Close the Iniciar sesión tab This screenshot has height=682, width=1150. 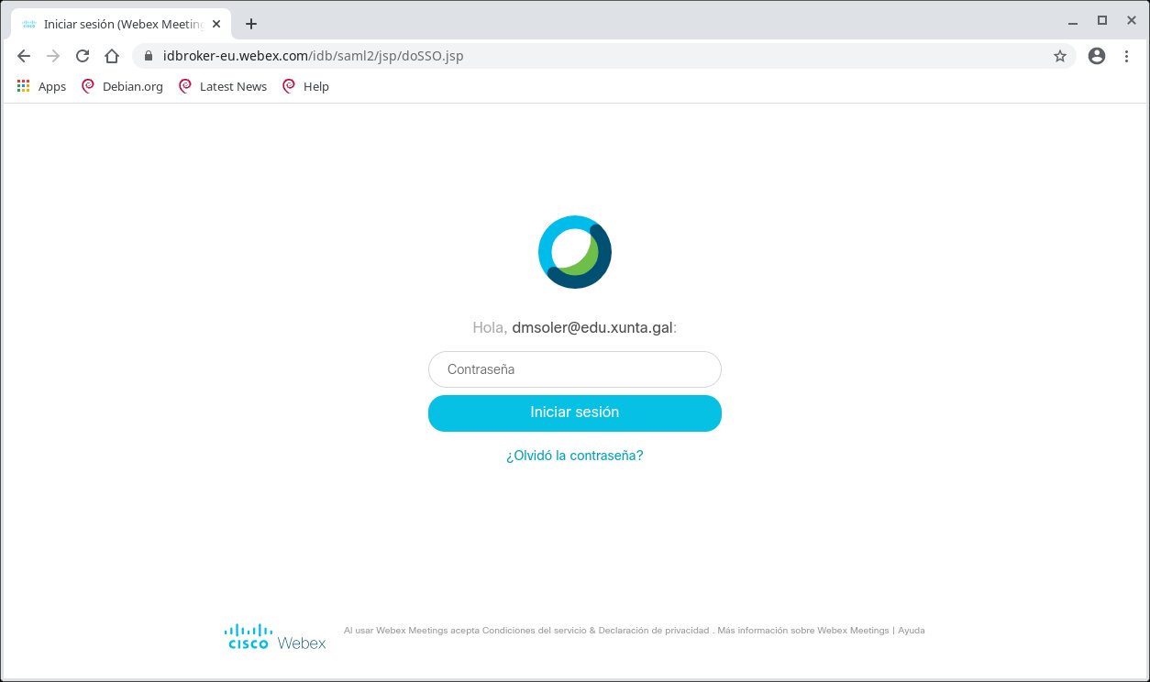tap(216, 24)
